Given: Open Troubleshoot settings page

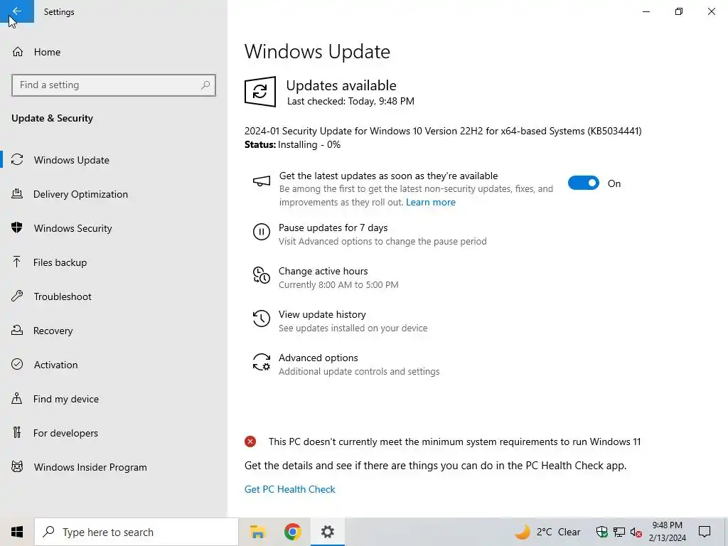Looking at the screenshot, I should click(114, 296).
